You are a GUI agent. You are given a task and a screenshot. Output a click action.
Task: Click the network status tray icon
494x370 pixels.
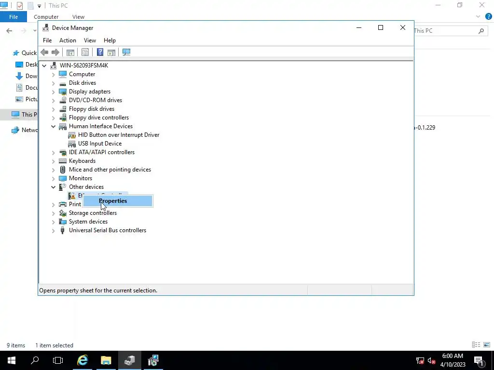coord(420,360)
